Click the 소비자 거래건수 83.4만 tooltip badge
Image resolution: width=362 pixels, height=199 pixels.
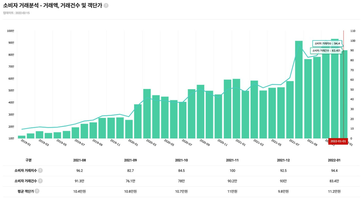326,51
